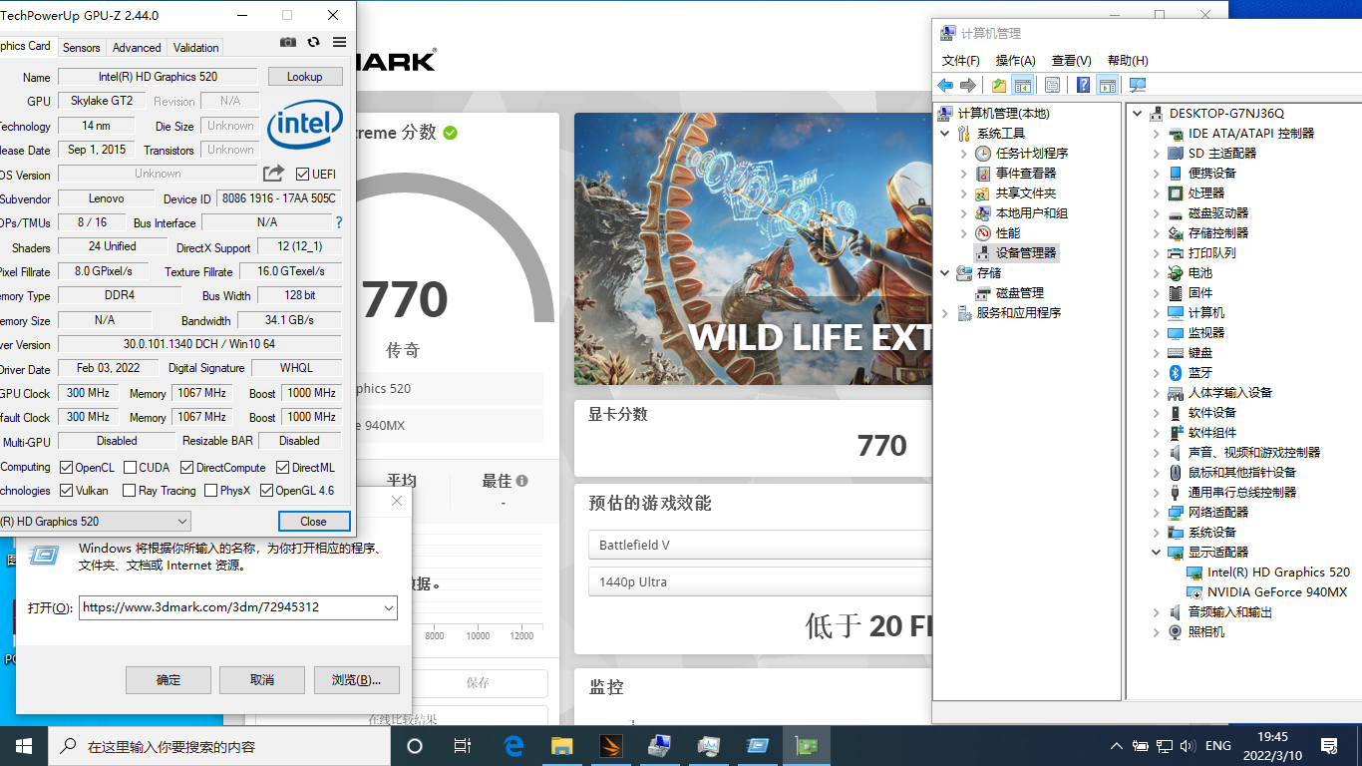Click the Bluetooth 蓝牙 icon in device list
This screenshot has width=1362, height=766.
click(x=1176, y=372)
